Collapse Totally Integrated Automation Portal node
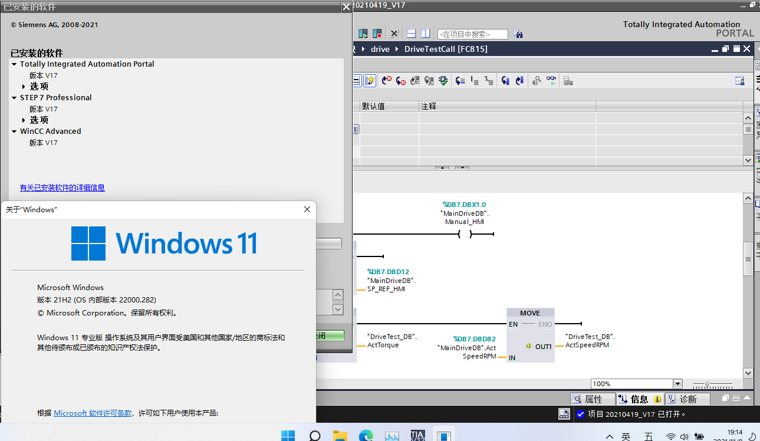 click(14, 64)
